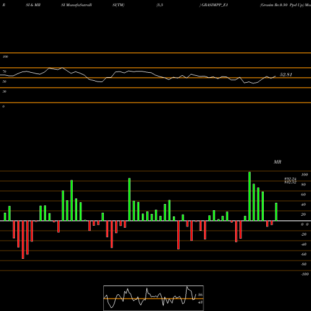Click the MR axis label 60
The height and width of the screenshot is (311, 311).
[303, 195]
